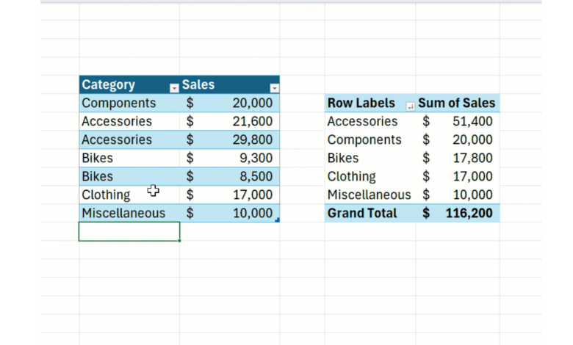Select the Accessories cell next to 21,600

click(129, 121)
